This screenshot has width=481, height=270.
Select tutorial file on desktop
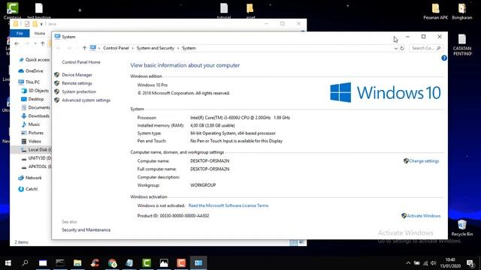click(224, 10)
